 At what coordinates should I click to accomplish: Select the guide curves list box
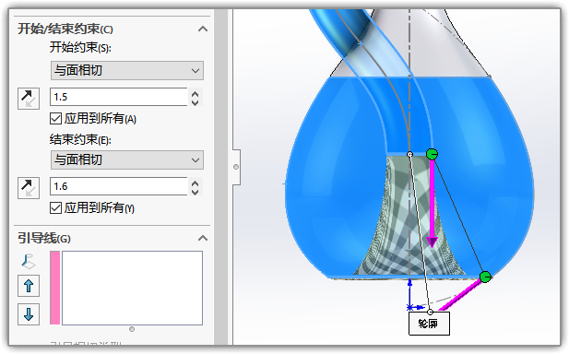pyautogui.click(x=132, y=288)
